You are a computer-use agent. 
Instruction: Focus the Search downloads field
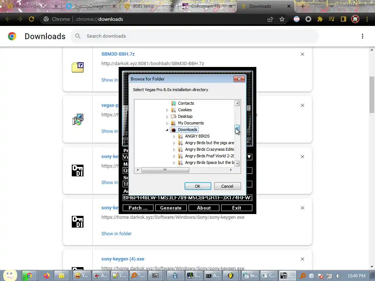195,36
